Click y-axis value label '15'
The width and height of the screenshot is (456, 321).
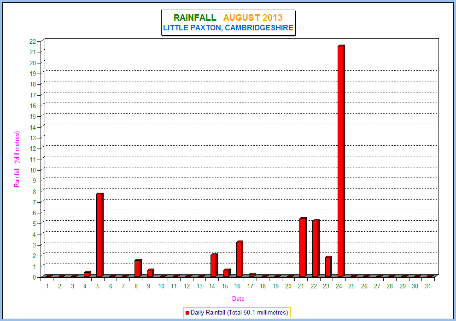(33, 117)
